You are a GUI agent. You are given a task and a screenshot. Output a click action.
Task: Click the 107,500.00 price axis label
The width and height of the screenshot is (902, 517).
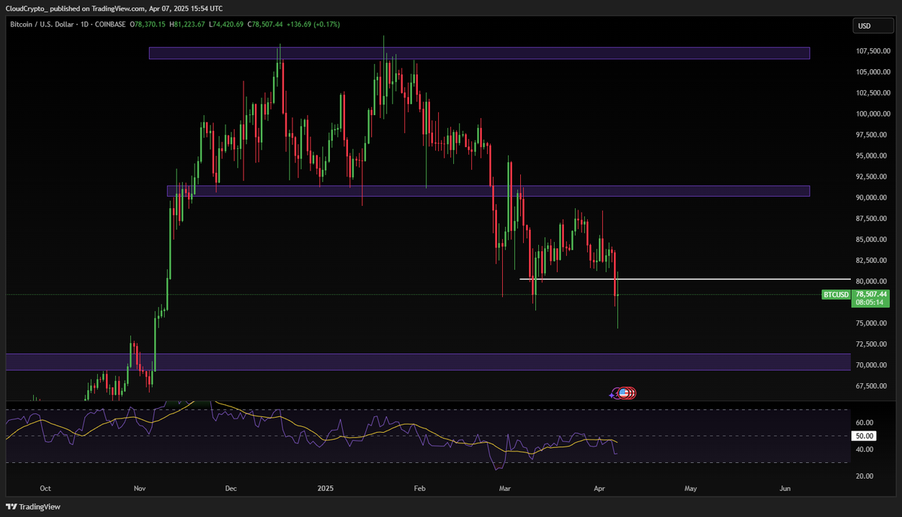pos(874,51)
